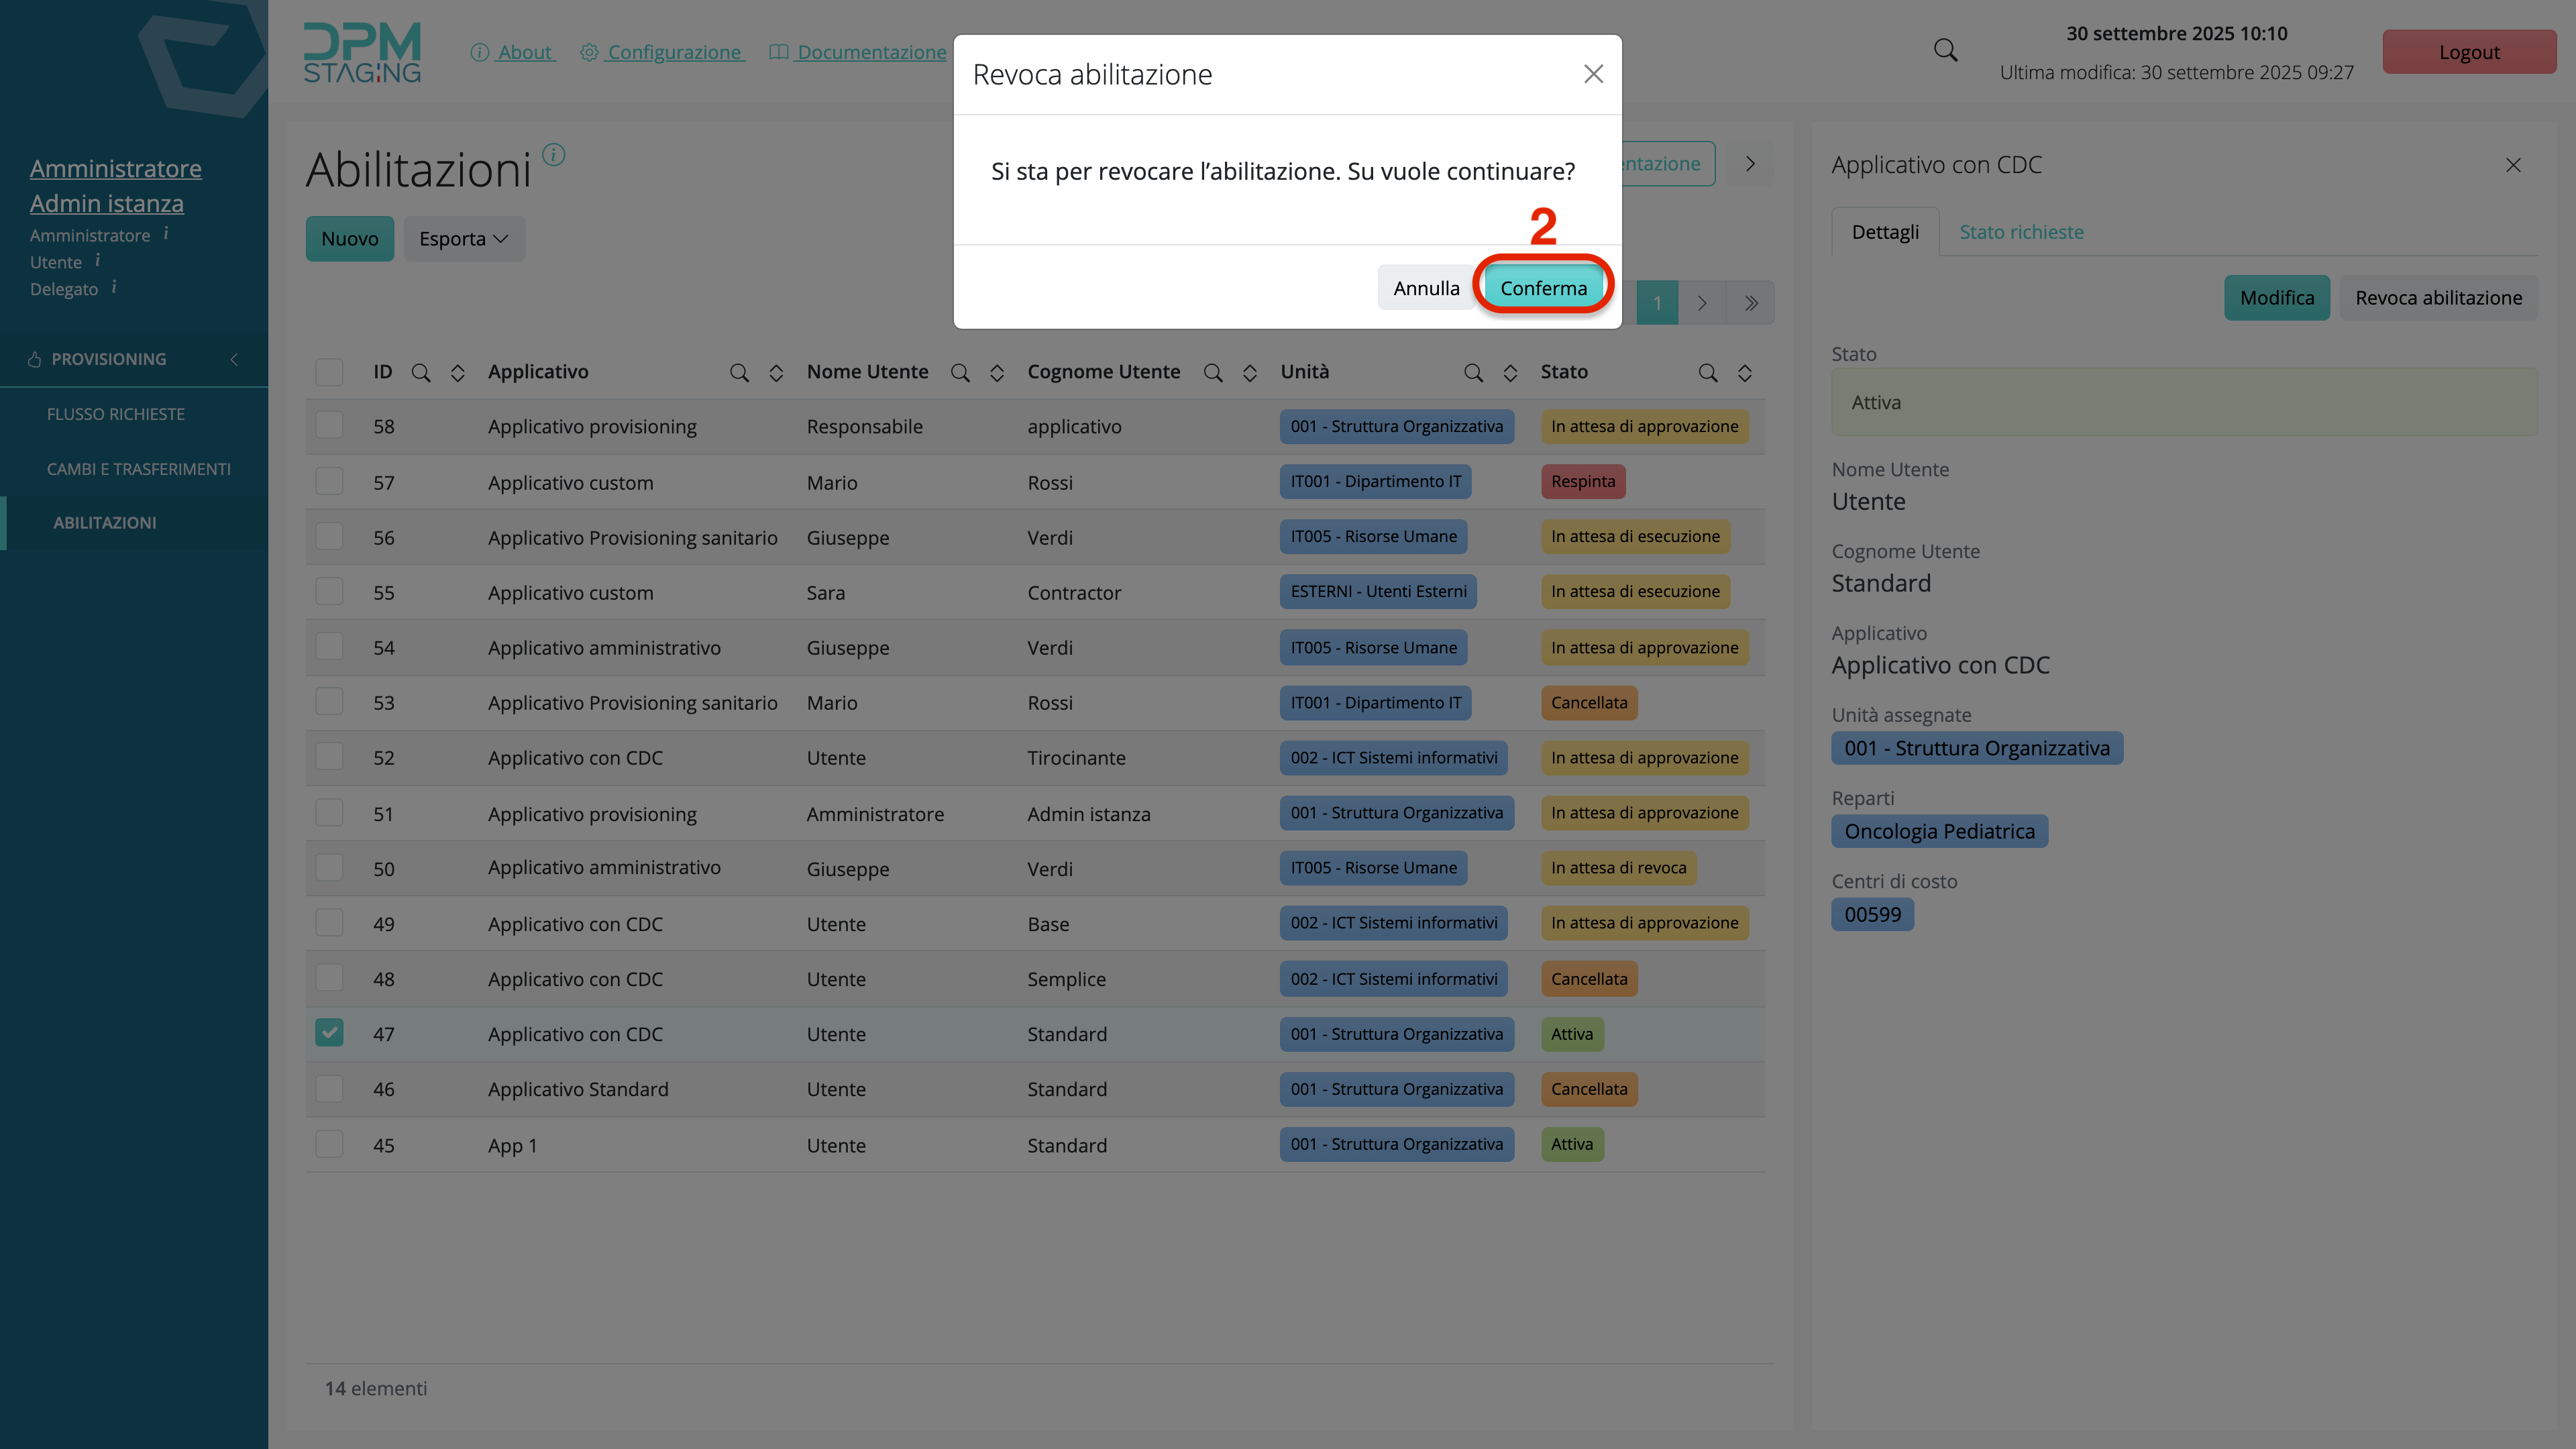Switch to the Stato richieste tab
Viewport: 2576px width, 1449px height.
click(x=2021, y=232)
